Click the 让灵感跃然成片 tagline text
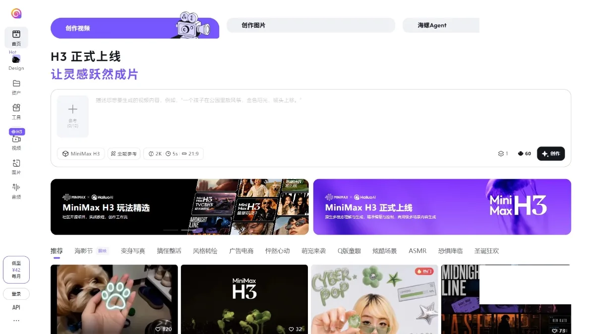 click(x=94, y=75)
